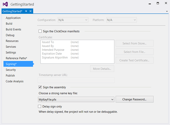170x125 pixels.
Task: Open the Code Analysis page
Action: coord(14,81)
